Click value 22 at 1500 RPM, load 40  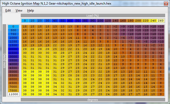point(55,45)
